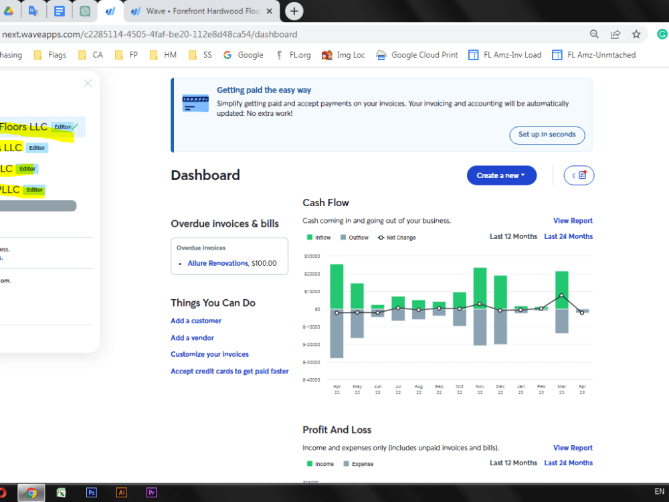Switch Profit And Loss to Last 12 Months
Image resolution: width=669 pixels, height=502 pixels.
[513, 463]
